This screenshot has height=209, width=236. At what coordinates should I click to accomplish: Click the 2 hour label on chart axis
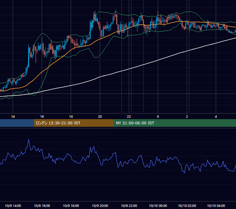(x=187, y=117)
